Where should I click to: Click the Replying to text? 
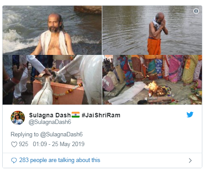tap(24, 135)
